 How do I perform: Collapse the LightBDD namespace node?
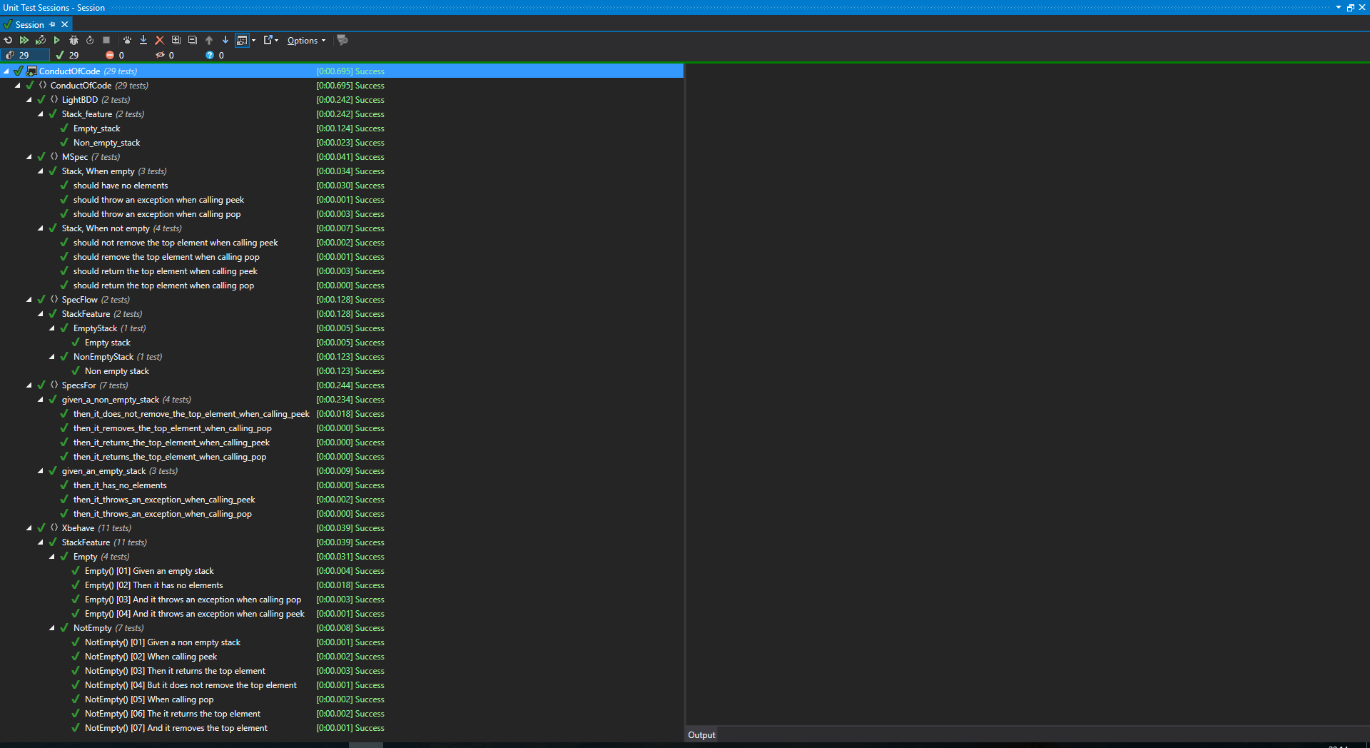point(29,100)
